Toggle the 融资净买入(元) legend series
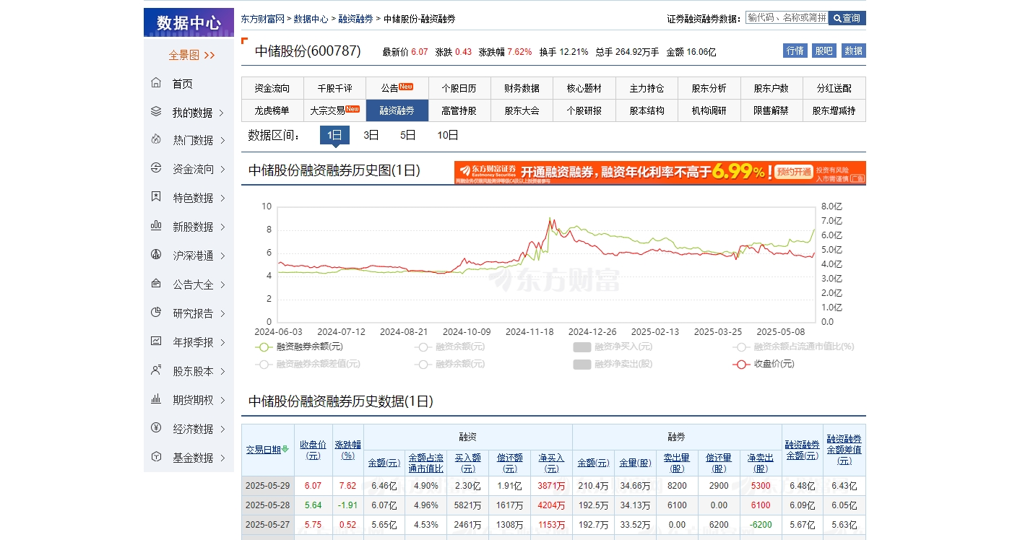 click(613, 347)
